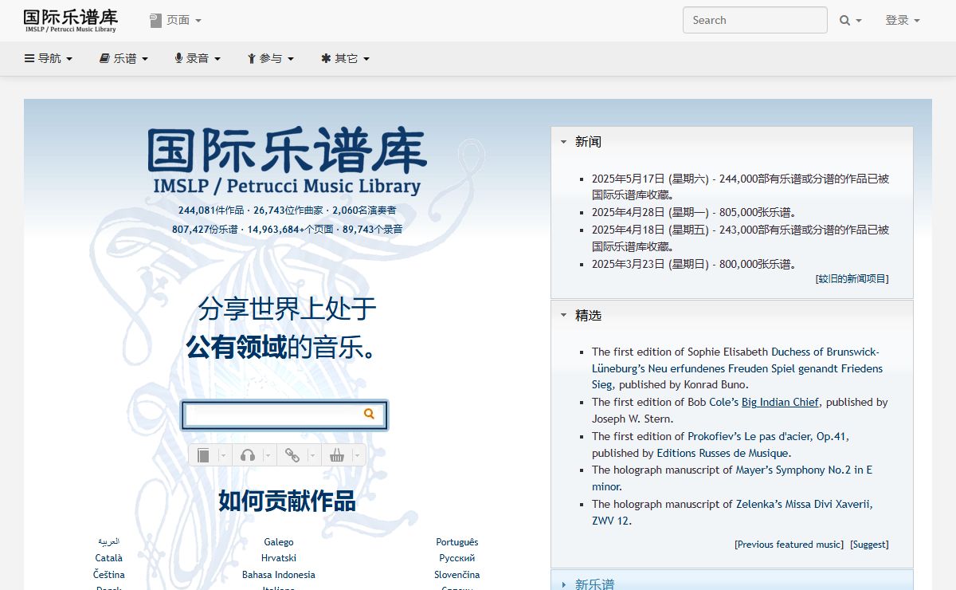Click the 89,743个录音 recordings count
The image size is (956, 590).
(x=372, y=230)
